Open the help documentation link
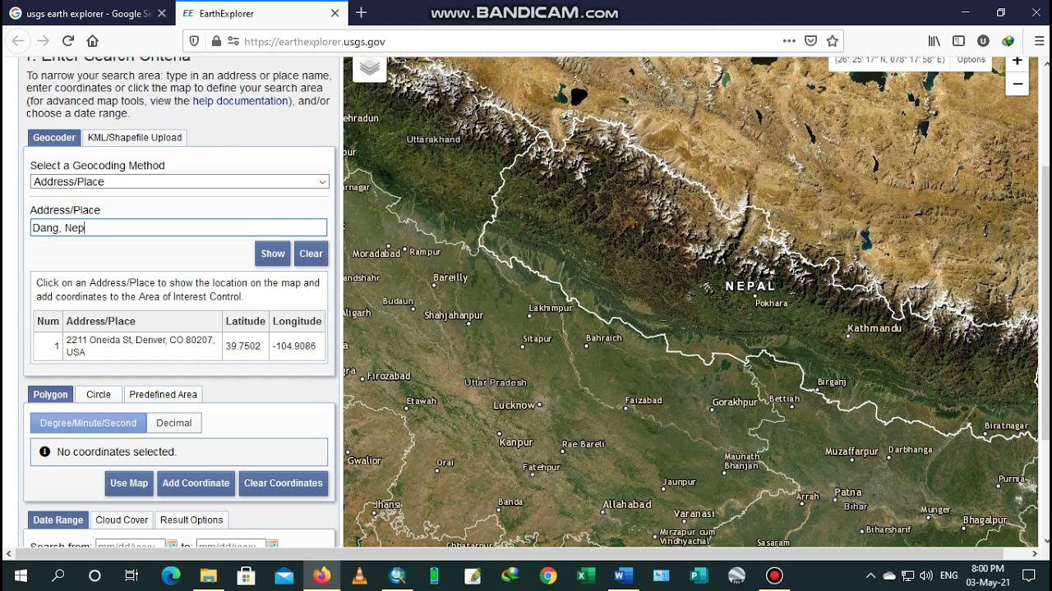Image resolution: width=1052 pixels, height=591 pixels. (x=240, y=101)
